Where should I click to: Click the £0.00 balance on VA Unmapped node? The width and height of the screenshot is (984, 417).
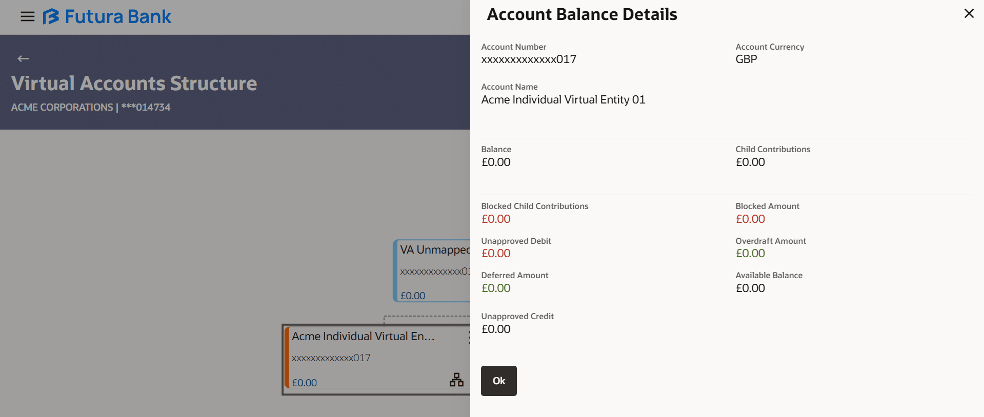pos(413,296)
